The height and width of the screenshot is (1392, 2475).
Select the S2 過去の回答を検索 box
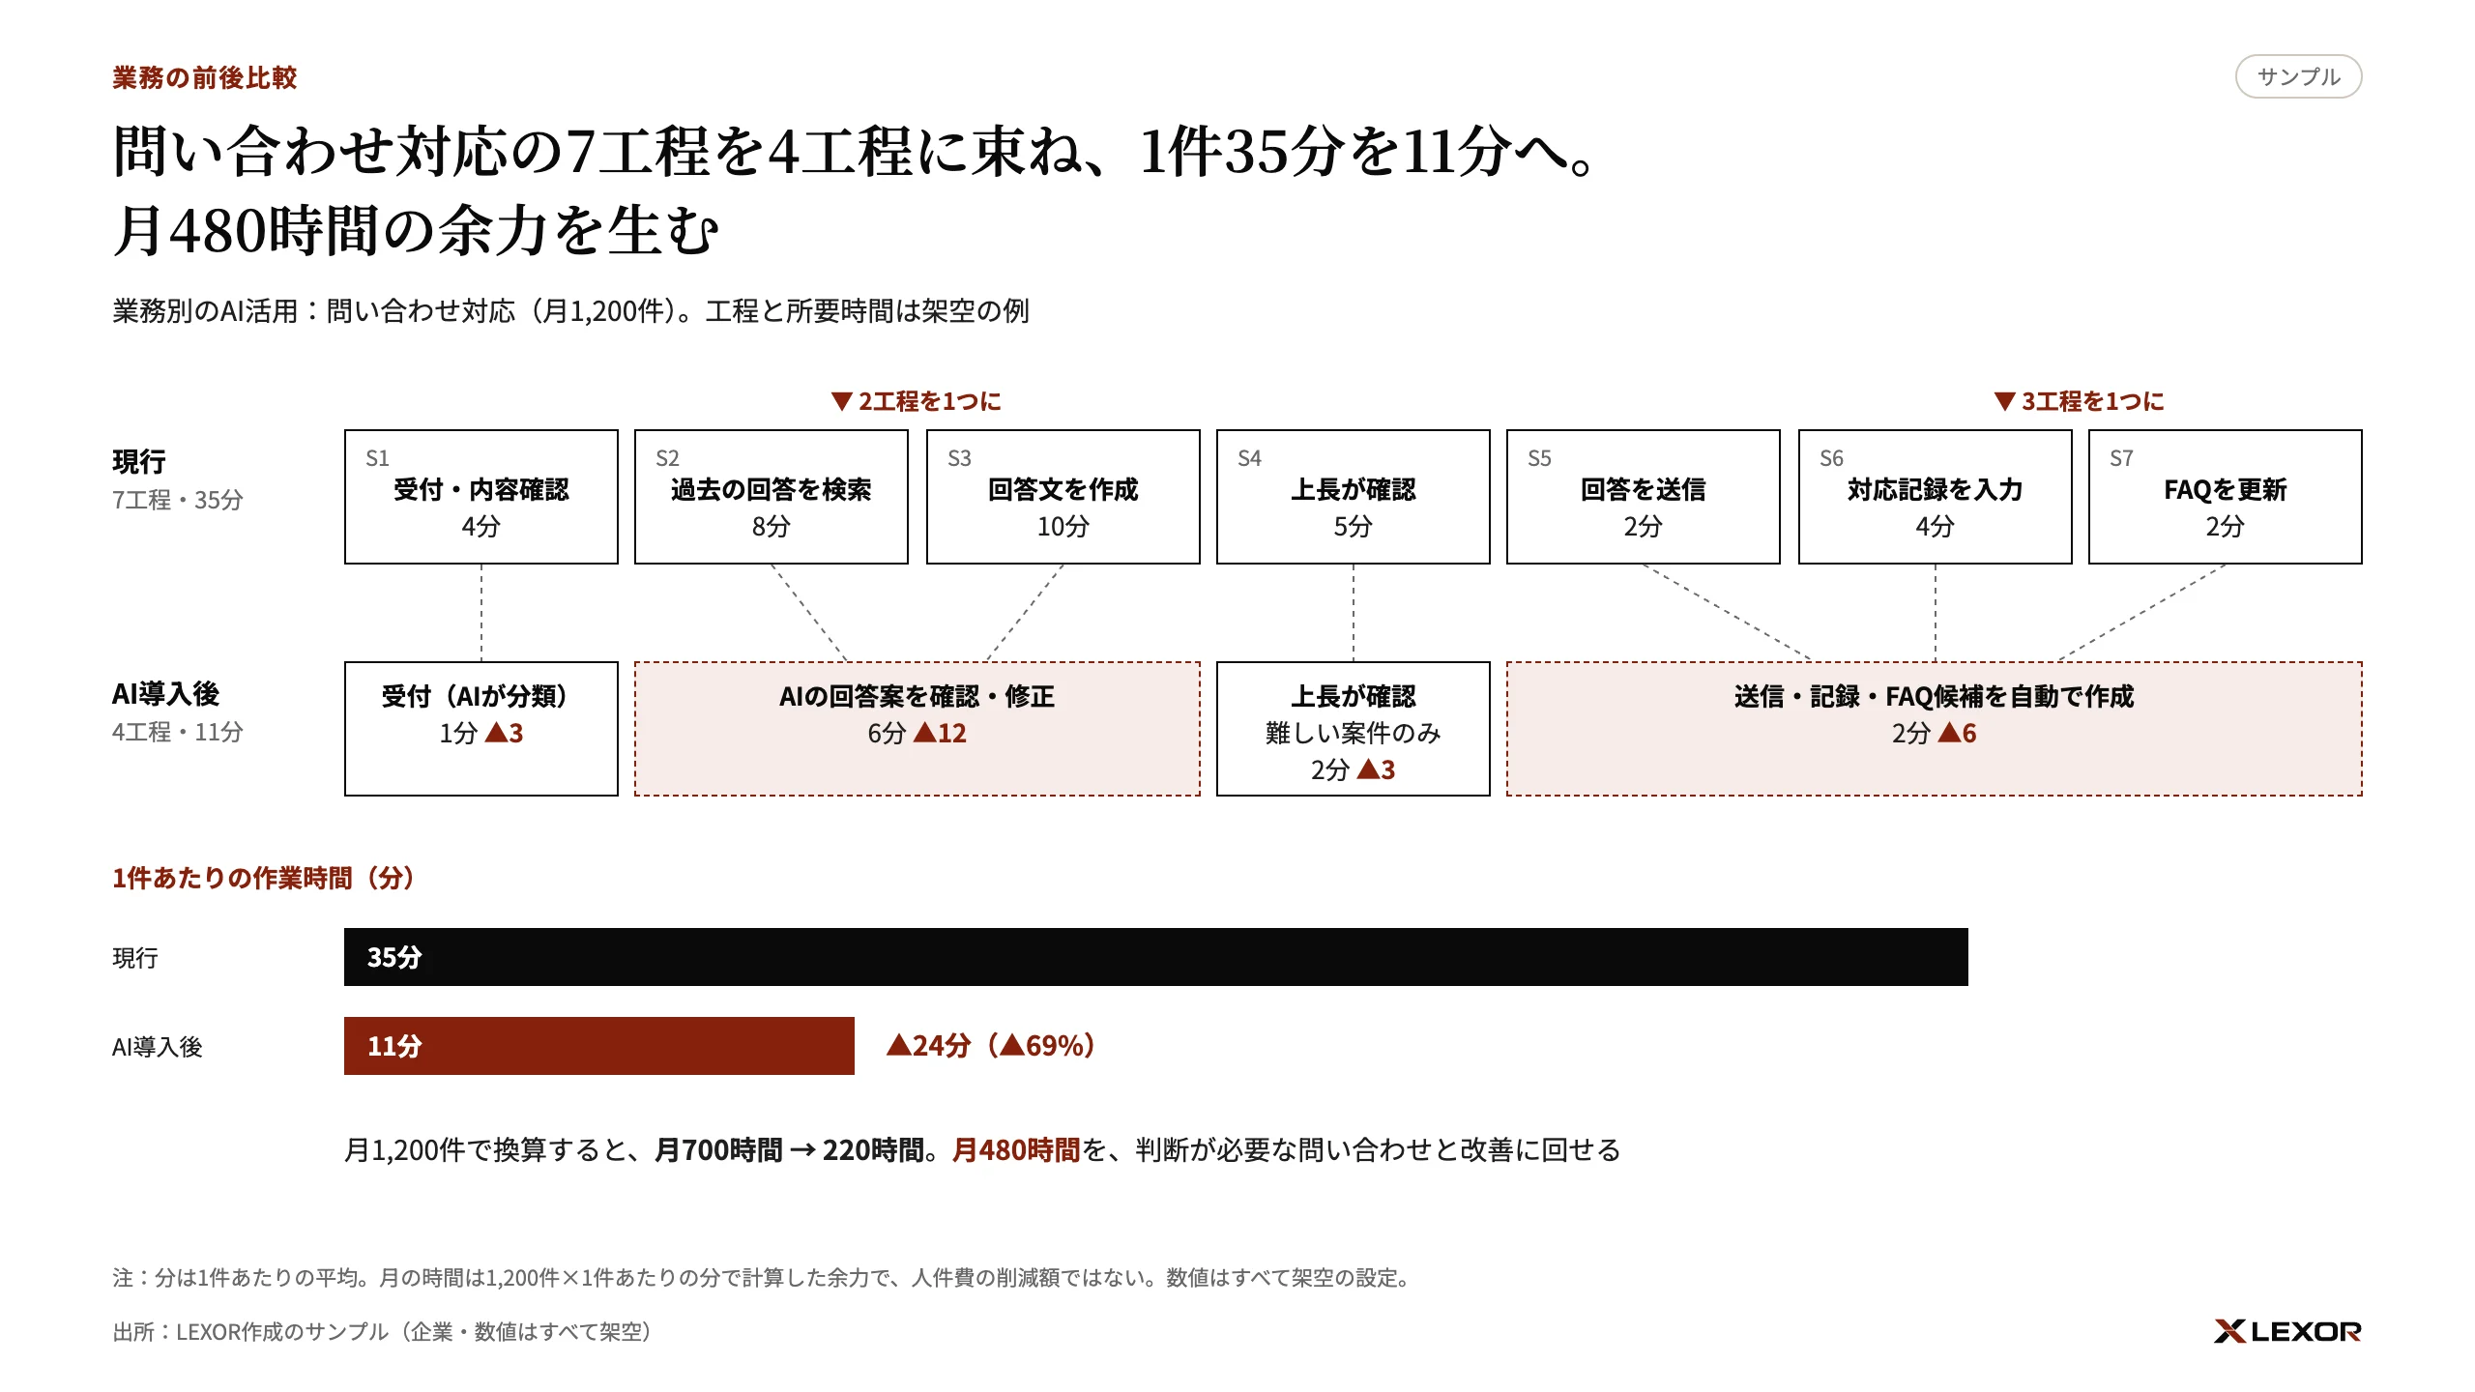(x=772, y=497)
